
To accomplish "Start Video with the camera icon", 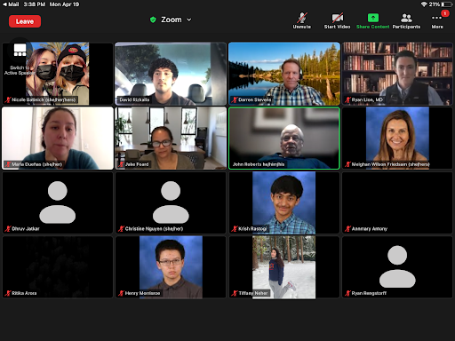I will pyautogui.click(x=337, y=21).
